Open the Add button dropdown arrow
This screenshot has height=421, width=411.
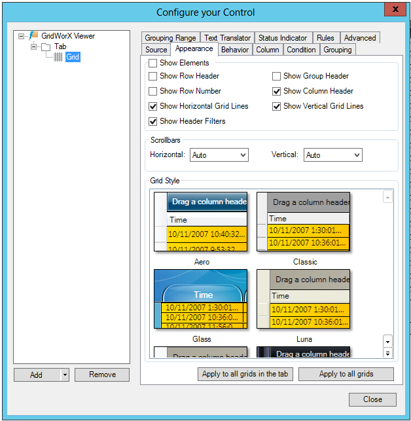[64, 375]
